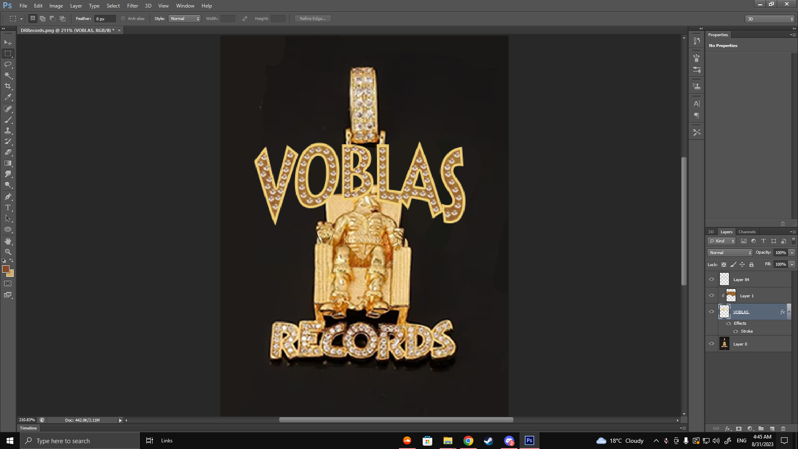Image resolution: width=798 pixels, height=449 pixels.
Task: Select the Magic Wand tool
Action: [x=8, y=75]
